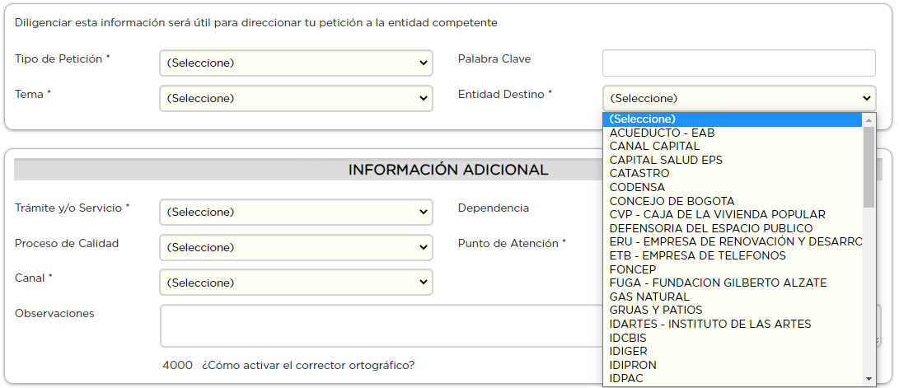Select CODENSA as destination entity
Screen dimensions: 899x388
(637, 187)
